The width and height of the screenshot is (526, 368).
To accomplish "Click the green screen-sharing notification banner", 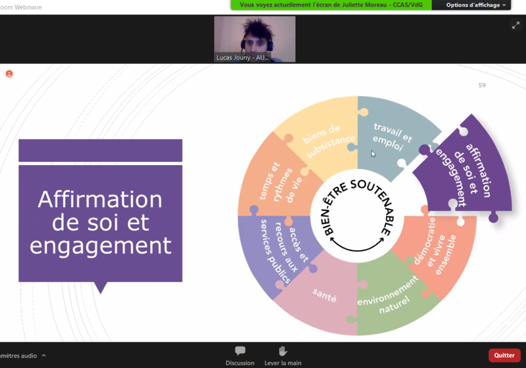I will 331,5.
